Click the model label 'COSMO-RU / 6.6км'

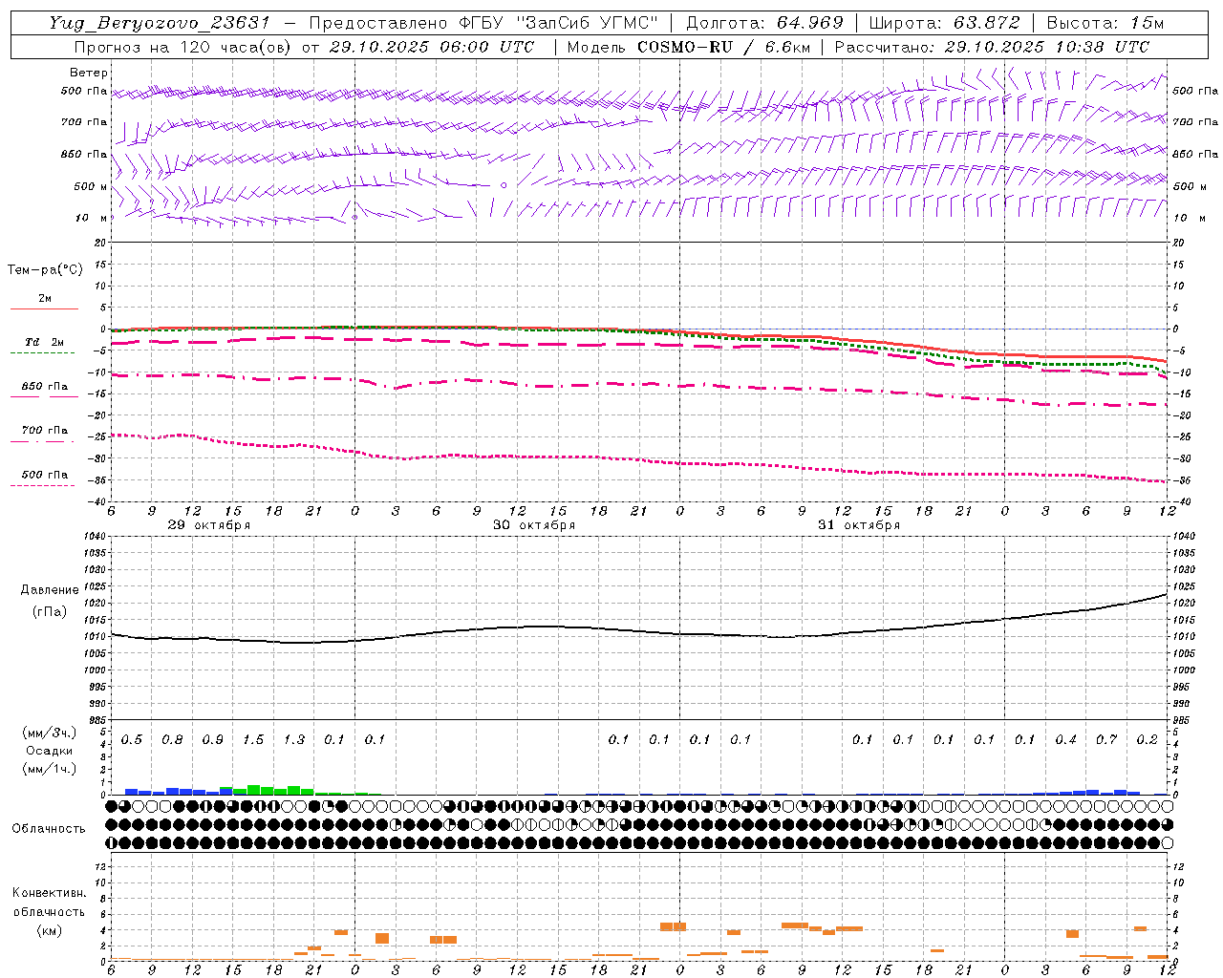(x=722, y=47)
